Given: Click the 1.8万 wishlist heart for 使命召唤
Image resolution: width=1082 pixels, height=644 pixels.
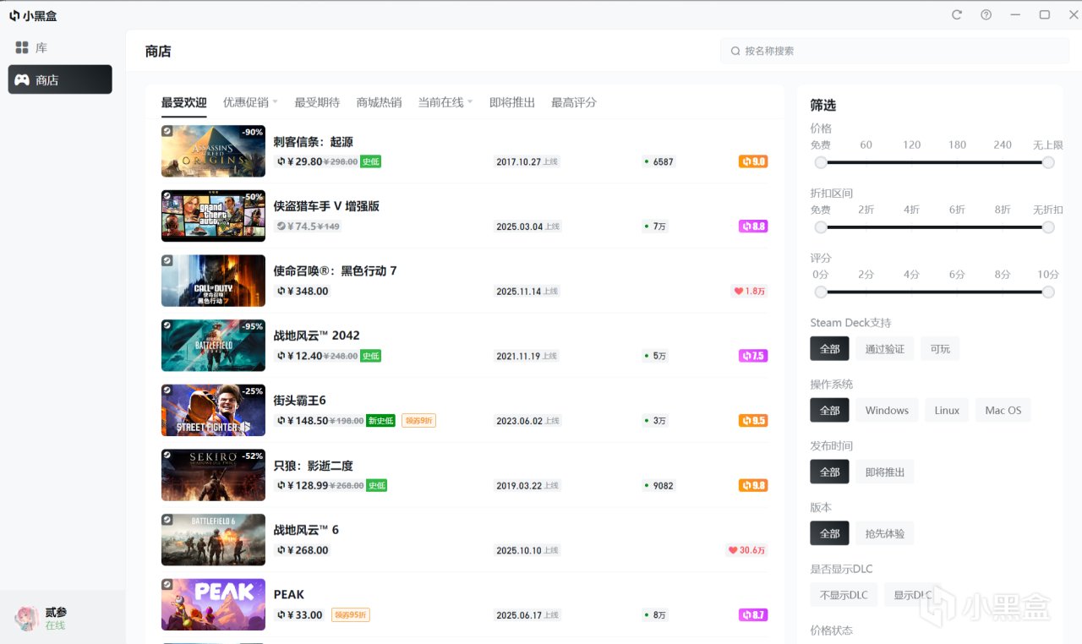Looking at the screenshot, I should [x=750, y=292].
